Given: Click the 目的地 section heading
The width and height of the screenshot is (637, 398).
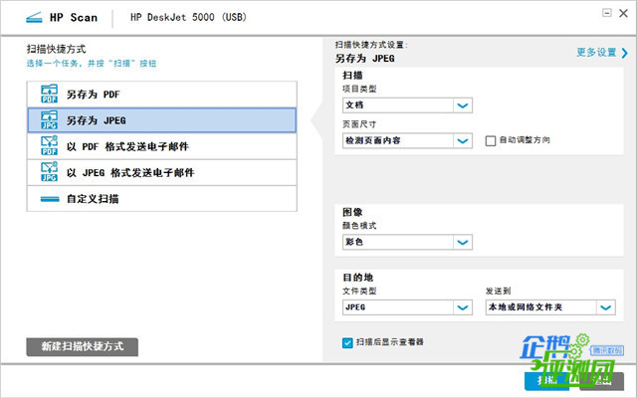Looking at the screenshot, I should coord(357,278).
